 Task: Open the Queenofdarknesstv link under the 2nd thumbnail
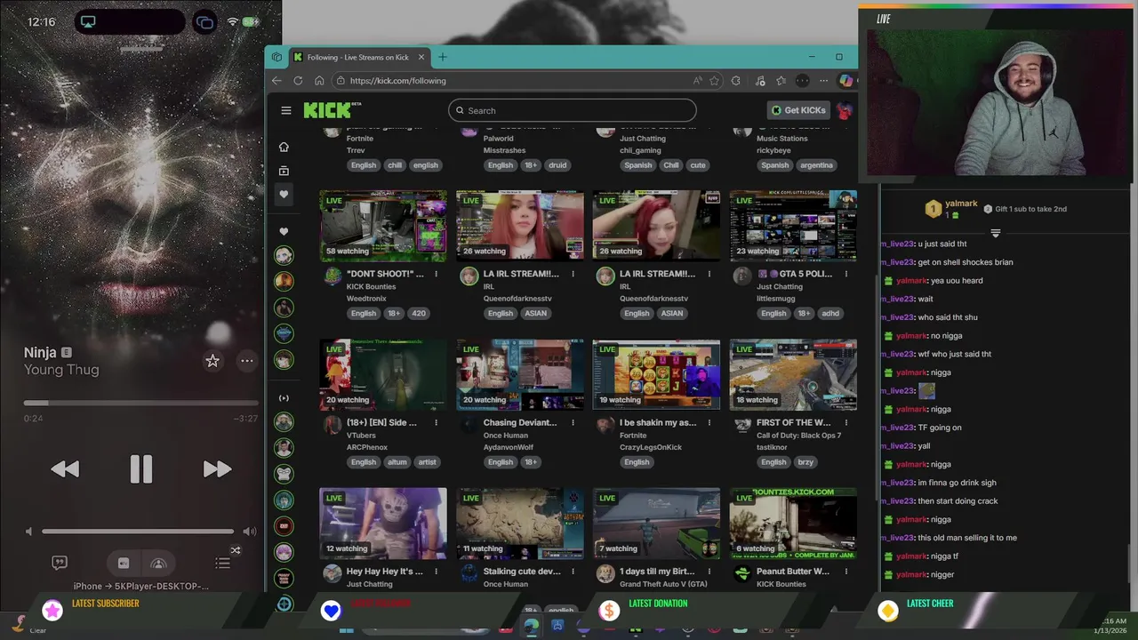coord(517,299)
